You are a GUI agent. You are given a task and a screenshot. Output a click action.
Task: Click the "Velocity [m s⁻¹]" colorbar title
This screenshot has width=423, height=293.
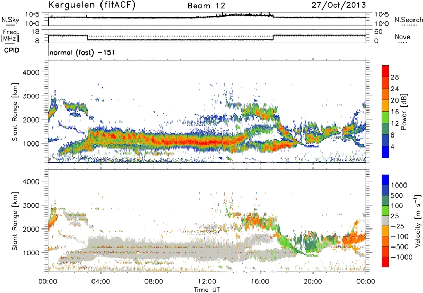pos(418,221)
